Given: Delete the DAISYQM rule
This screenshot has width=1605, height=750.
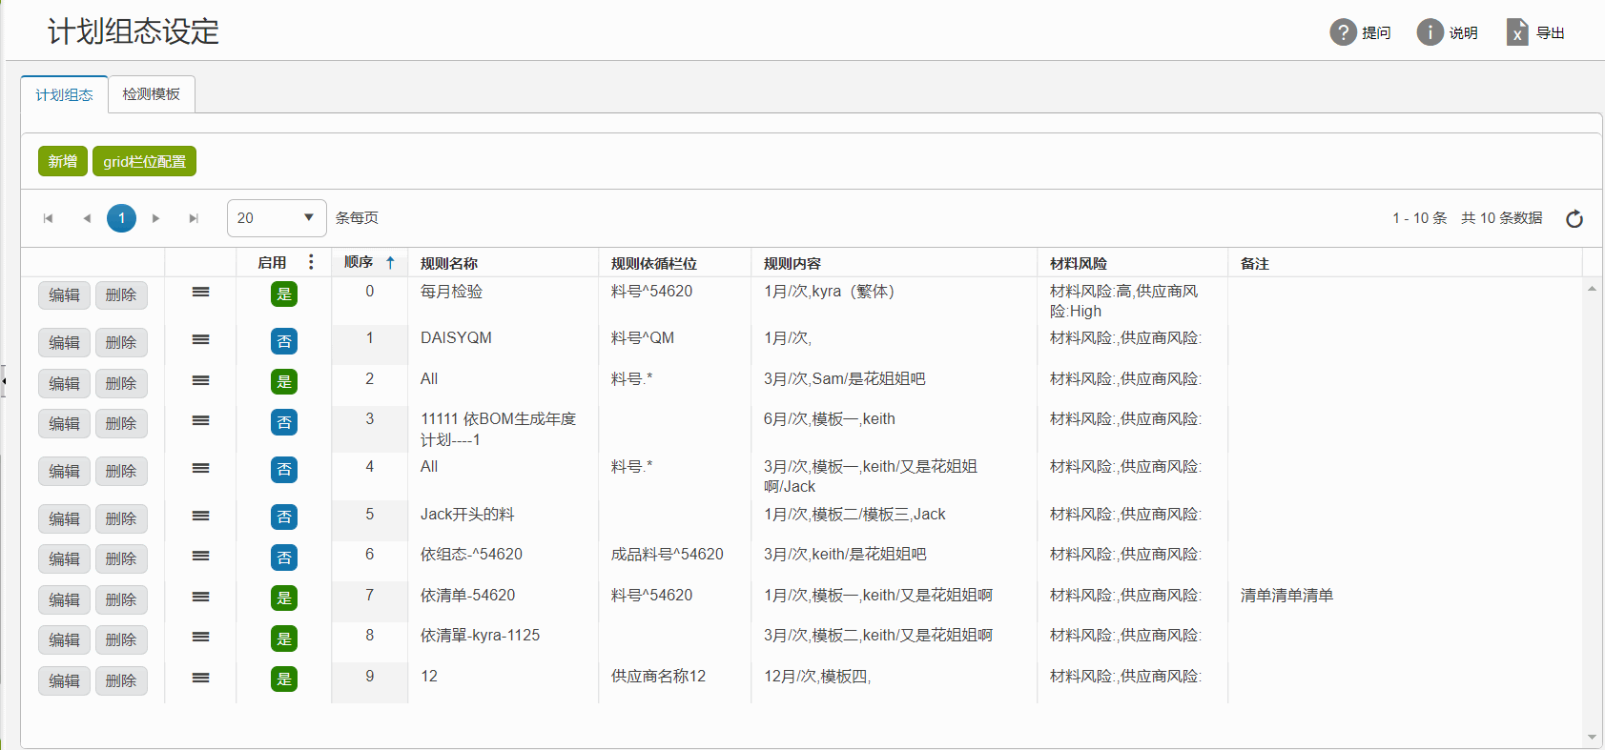Looking at the screenshot, I should tap(121, 343).
